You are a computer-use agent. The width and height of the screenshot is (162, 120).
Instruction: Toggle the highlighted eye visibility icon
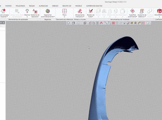point(143,23)
